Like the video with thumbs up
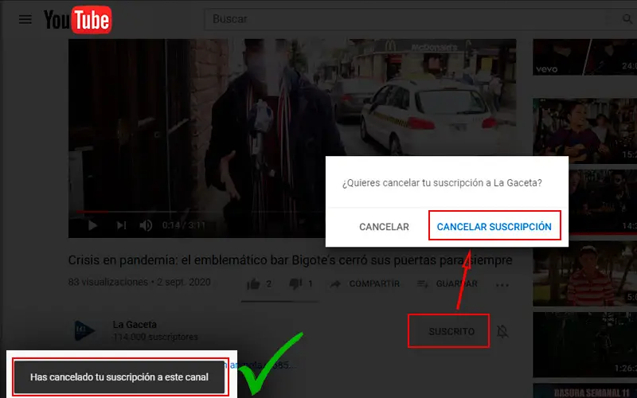 point(253,284)
